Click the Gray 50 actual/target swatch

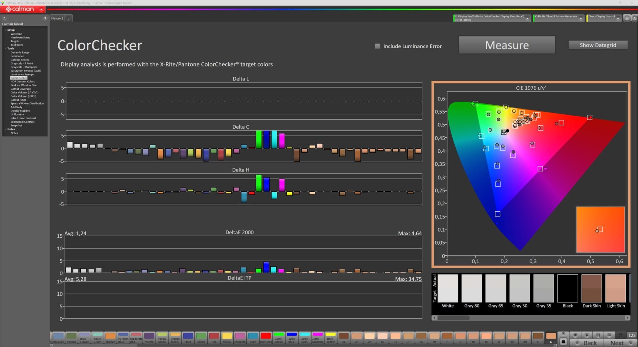pyautogui.click(x=520, y=288)
